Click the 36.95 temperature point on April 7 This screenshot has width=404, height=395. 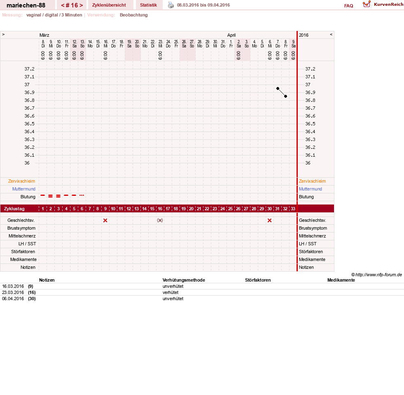[278, 89]
